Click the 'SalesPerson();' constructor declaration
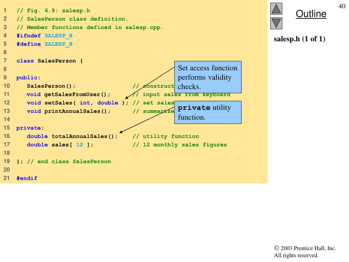 point(51,86)
